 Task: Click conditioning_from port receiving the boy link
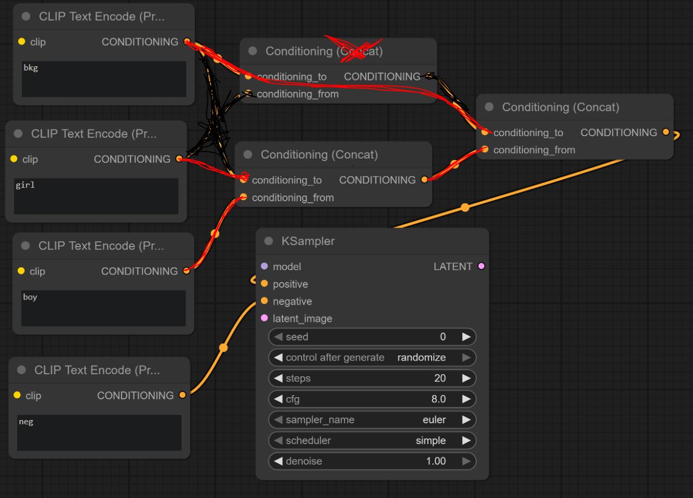243,197
